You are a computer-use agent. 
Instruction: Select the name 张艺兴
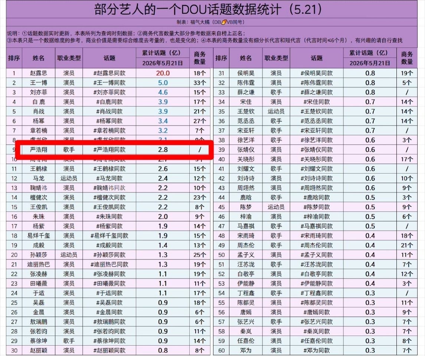tap(246, 322)
